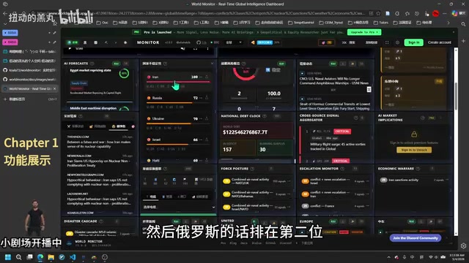Click the Egypt market repricing state forecast

click(90, 70)
